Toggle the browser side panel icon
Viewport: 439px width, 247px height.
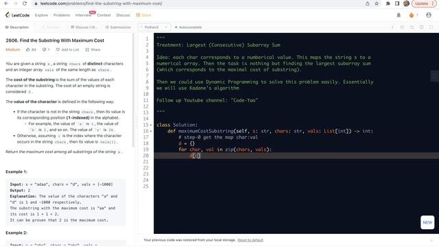click(397, 3)
